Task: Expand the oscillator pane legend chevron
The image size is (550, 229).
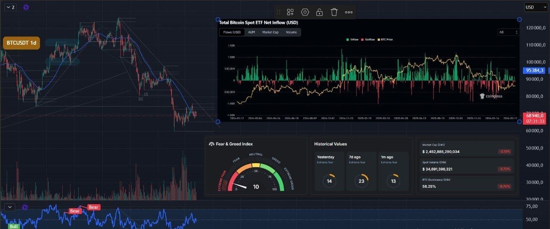Action: [x=10, y=207]
